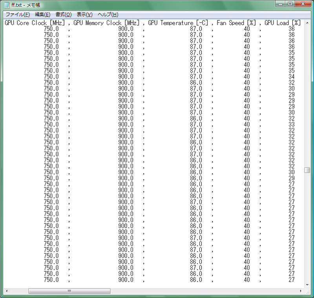Minimize the ff.txt Notepad window
The image size is (314, 298).
[281, 4]
